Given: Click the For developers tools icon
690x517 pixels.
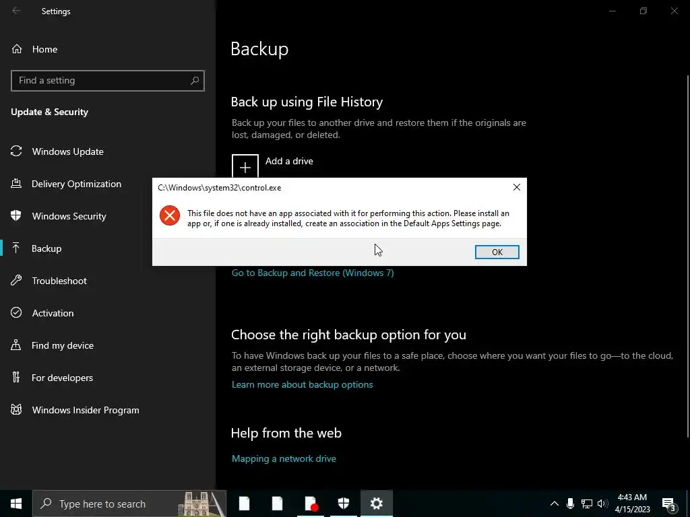Looking at the screenshot, I should point(16,377).
